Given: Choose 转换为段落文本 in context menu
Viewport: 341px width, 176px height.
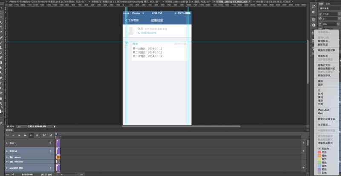Looking at the screenshot, I should [327, 119].
